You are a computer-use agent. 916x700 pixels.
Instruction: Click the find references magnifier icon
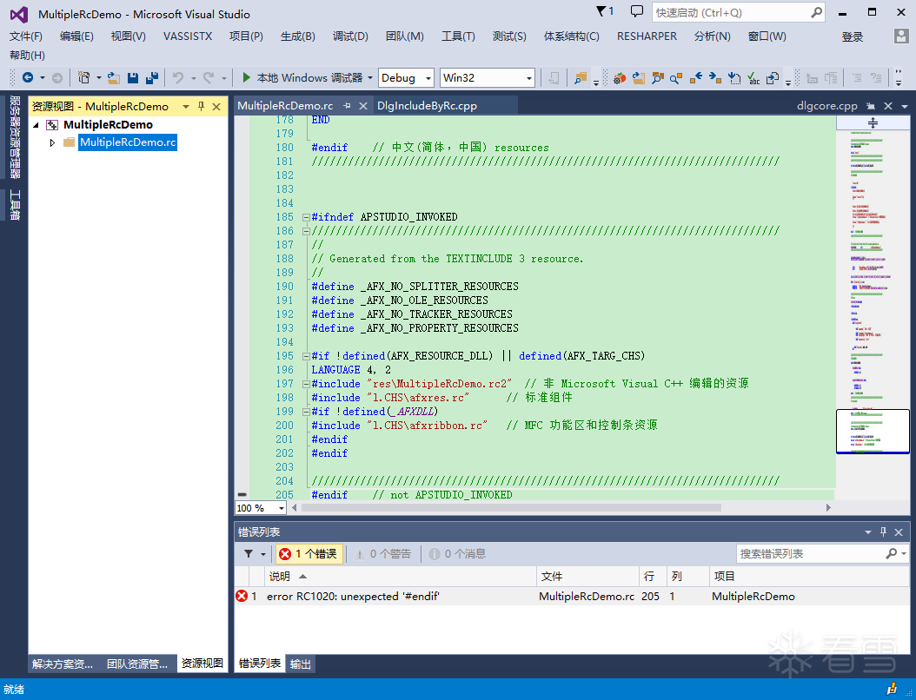tap(676, 77)
